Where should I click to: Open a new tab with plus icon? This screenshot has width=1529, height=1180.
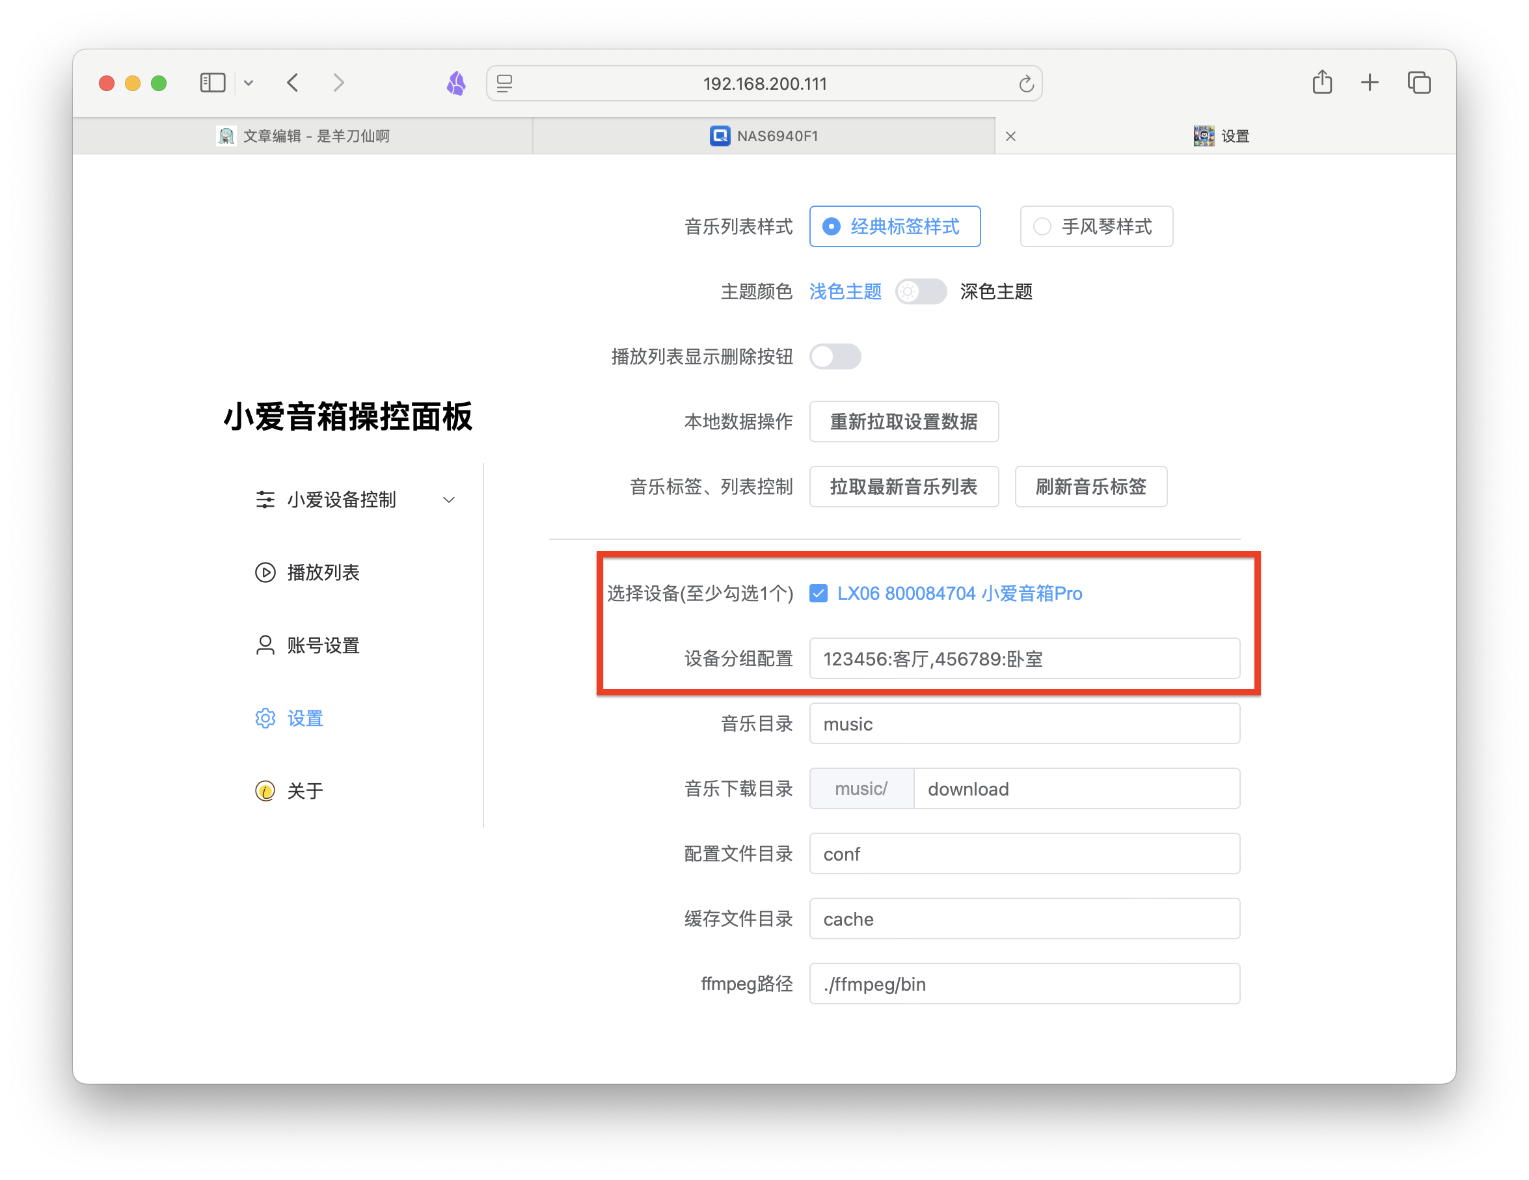click(1370, 83)
